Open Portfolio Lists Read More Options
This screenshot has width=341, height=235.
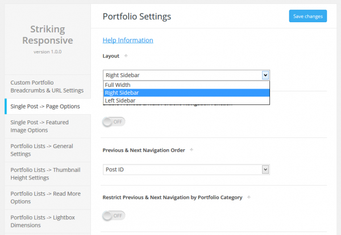(47, 198)
